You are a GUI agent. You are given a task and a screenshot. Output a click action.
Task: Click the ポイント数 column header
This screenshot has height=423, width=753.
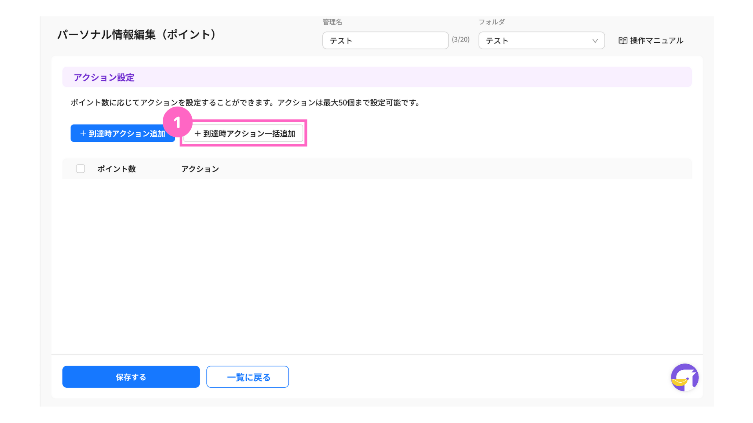pos(116,169)
